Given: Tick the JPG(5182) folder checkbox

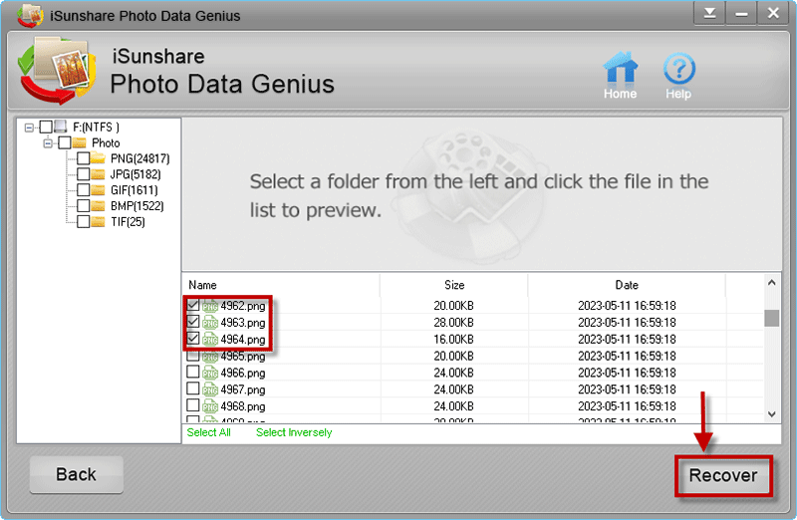Looking at the screenshot, I should (x=84, y=174).
